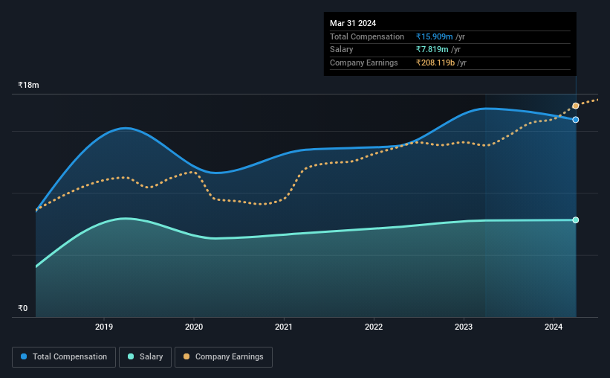Viewport: 610px width, 378px height.
Task: Select the blue Total Compensation data point
Action: coord(575,120)
